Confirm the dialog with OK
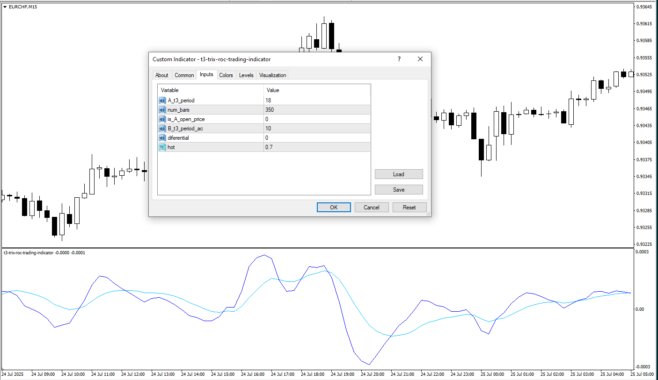Screen dimensions: 658x380 [x=334, y=208]
